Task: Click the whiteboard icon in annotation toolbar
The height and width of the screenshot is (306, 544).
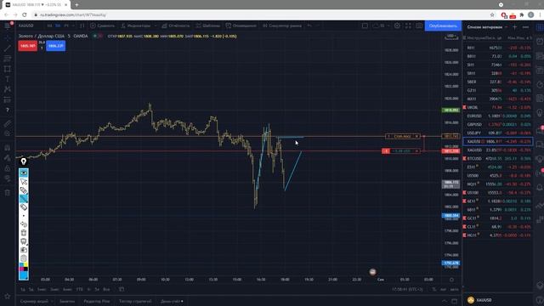Action: pos(24,241)
